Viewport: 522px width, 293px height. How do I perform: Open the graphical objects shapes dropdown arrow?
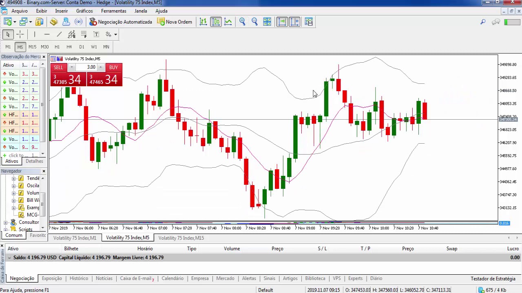click(x=115, y=34)
